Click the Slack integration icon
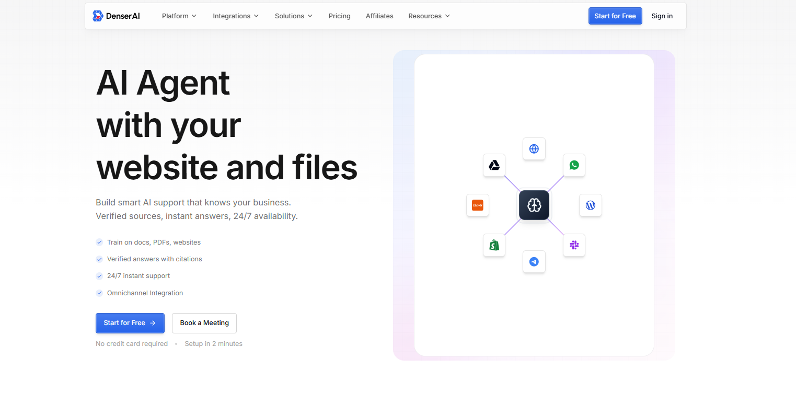The image size is (796, 393). [574, 245]
